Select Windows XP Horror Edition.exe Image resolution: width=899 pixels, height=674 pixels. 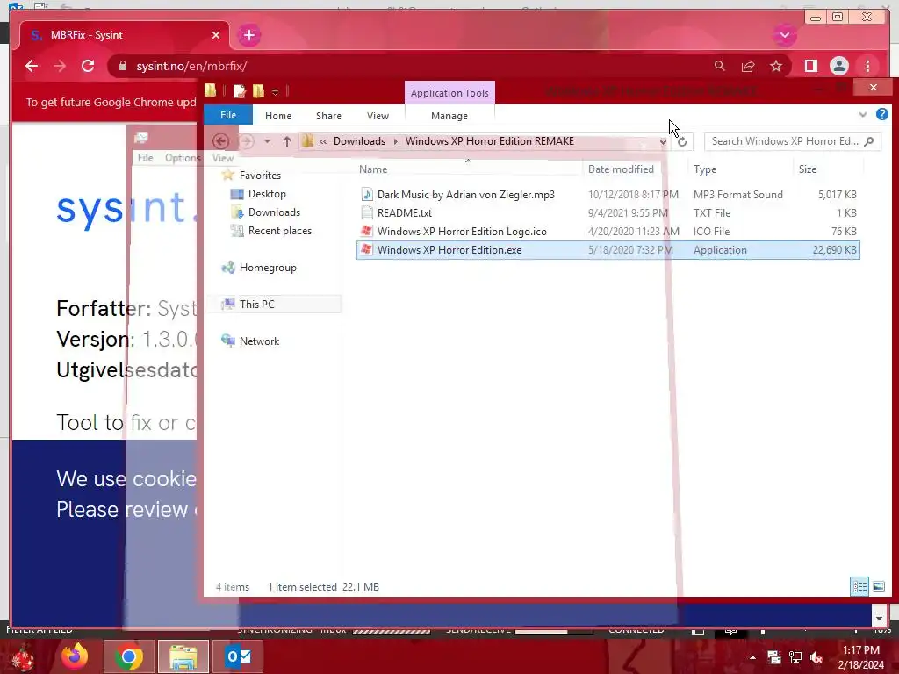click(608, 250)
